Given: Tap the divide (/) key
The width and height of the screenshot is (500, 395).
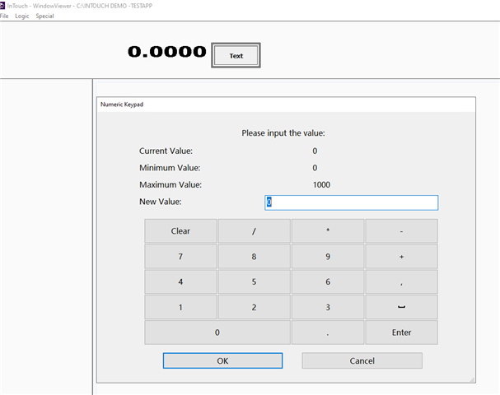Looking at the screenshot, I should click(x=255, y=231).
